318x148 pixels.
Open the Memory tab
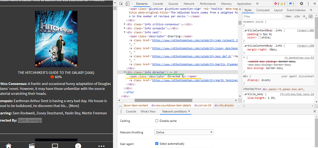coord(226,4)
